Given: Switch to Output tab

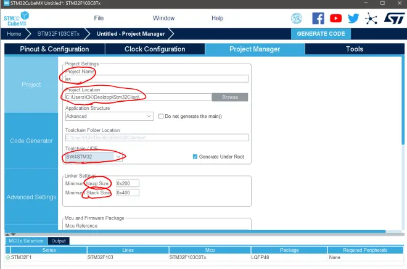Looking at the screenshot, I should (59, 241).
